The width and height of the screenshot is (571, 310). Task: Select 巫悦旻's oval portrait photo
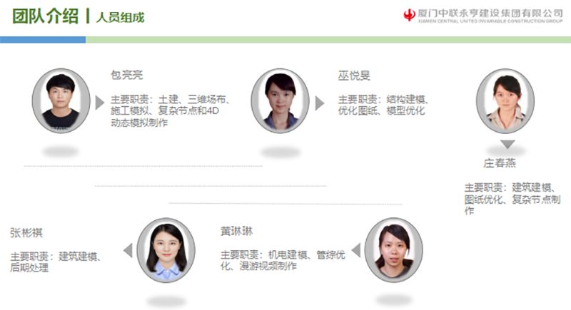tap(280, 100)
